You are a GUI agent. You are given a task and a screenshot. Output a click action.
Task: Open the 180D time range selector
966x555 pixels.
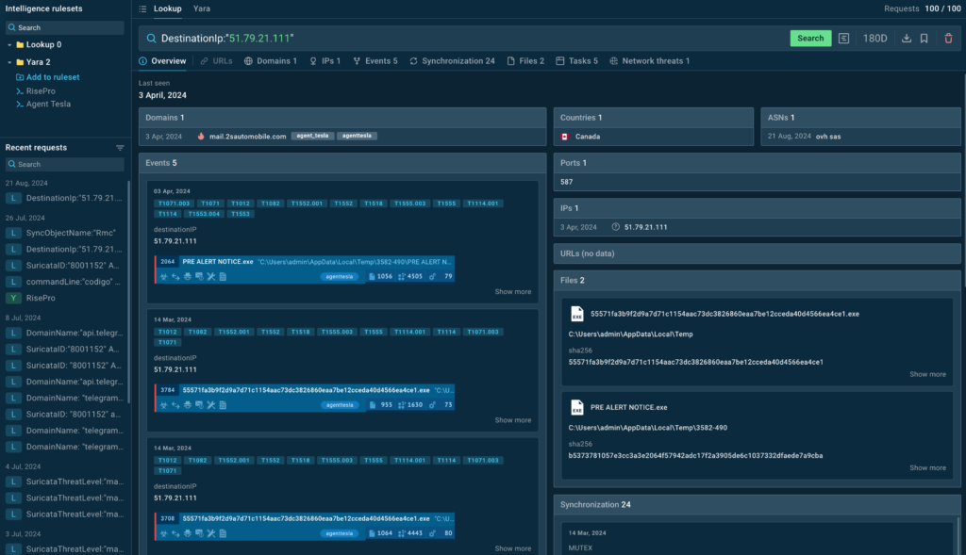875,39
